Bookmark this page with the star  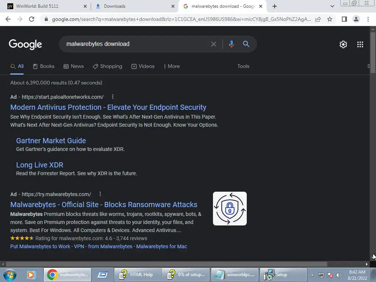[330, 19]
